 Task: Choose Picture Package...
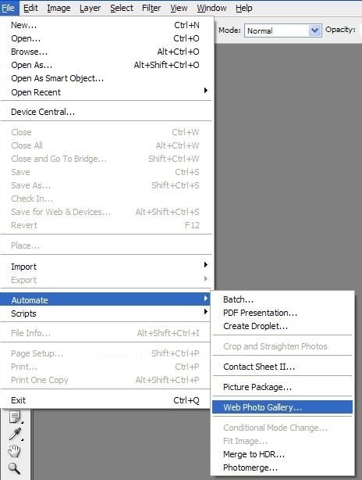click(282, 387)
